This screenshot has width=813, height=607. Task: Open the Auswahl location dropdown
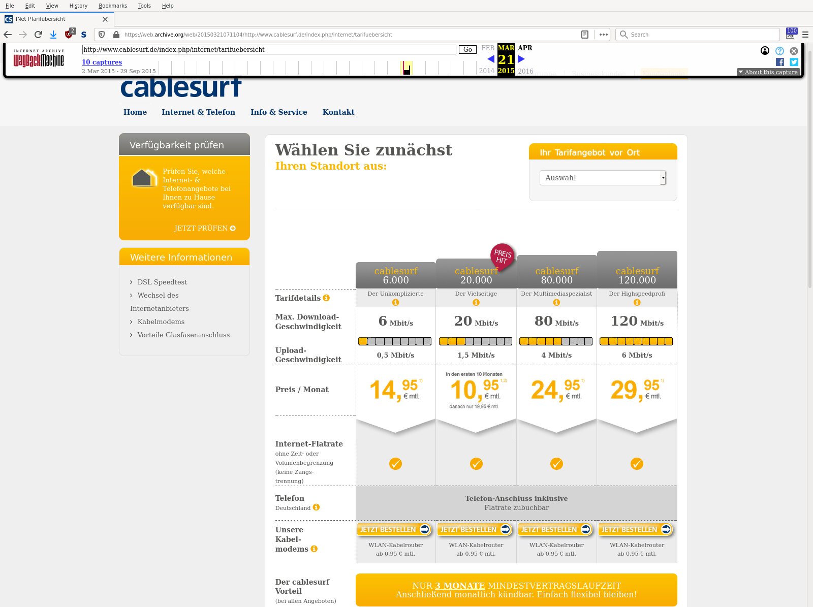coord(603,178)
